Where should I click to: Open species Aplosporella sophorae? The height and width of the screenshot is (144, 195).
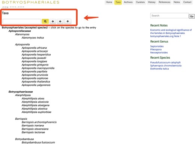point(35,78)
